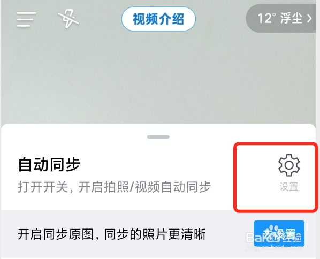The height and width of the screenshot is (259, 320).
Task: Tap the 打开开关 auto-sync description text
Action: (115, 187)
